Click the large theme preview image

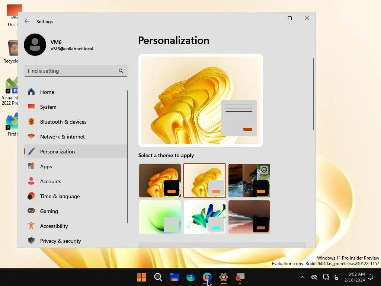tap(201, 101)
